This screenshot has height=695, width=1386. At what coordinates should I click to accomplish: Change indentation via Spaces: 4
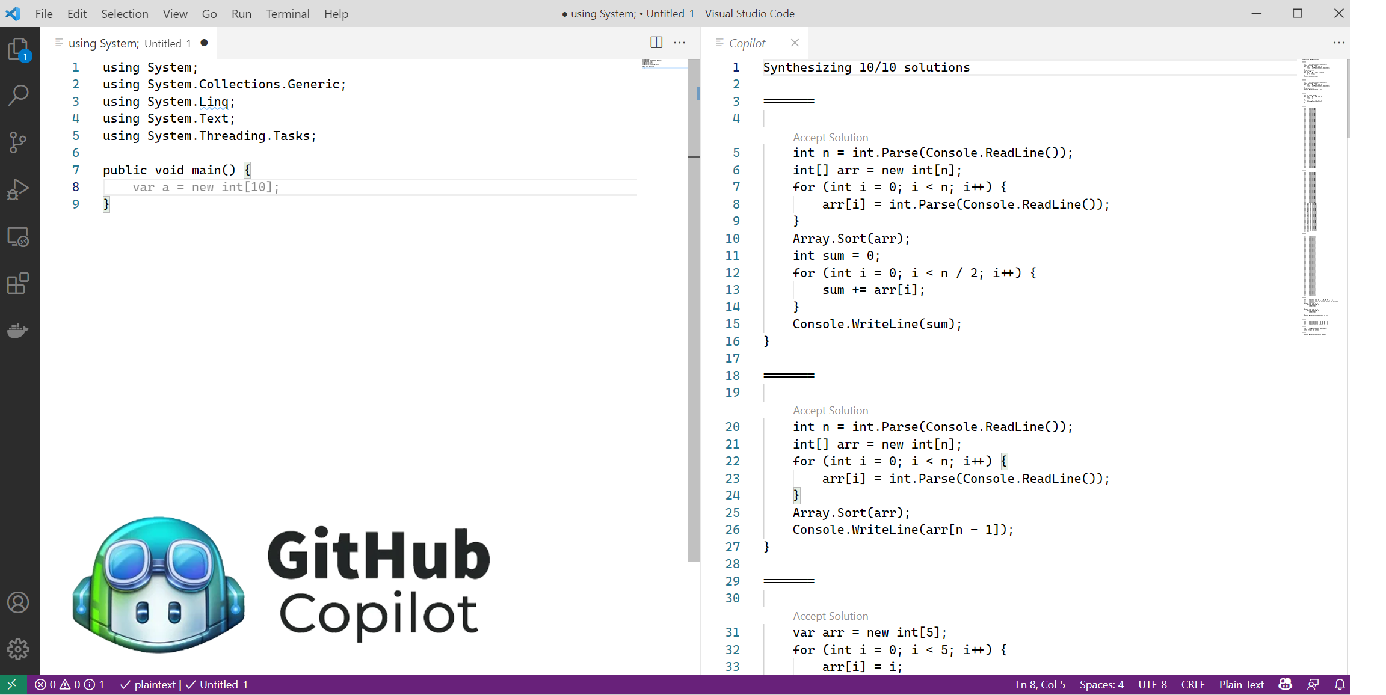pos(1101,684)
